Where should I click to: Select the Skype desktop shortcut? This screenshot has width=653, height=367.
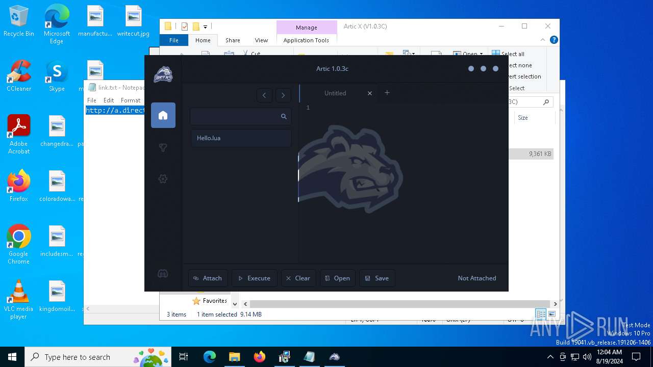point(57,76)
